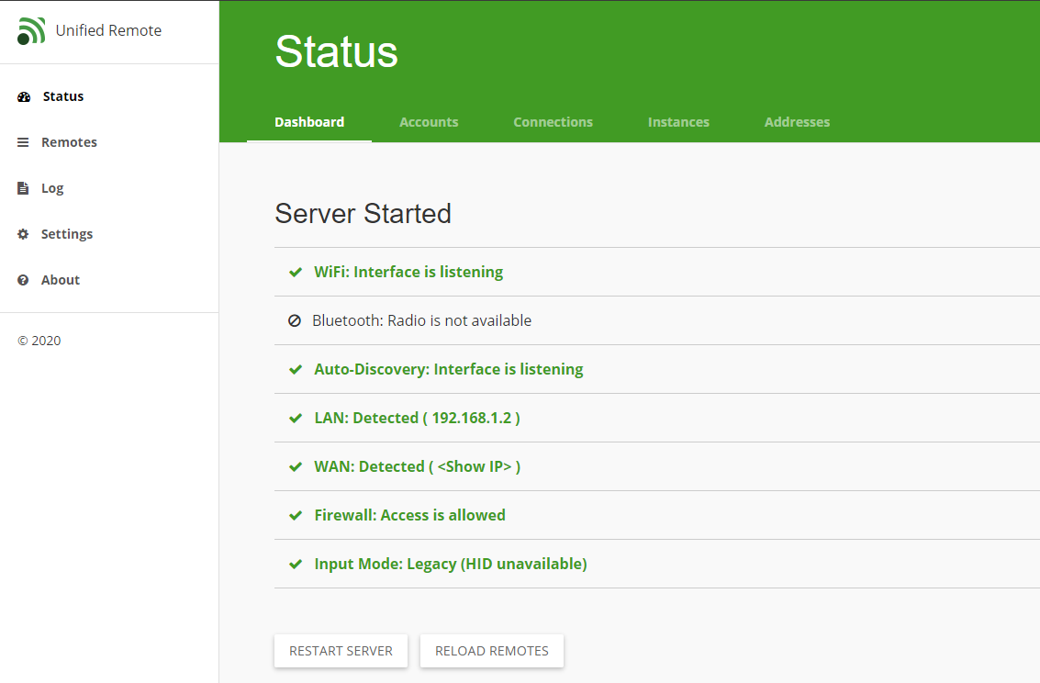Click the Firewall checkmark icon

(296, 516)
